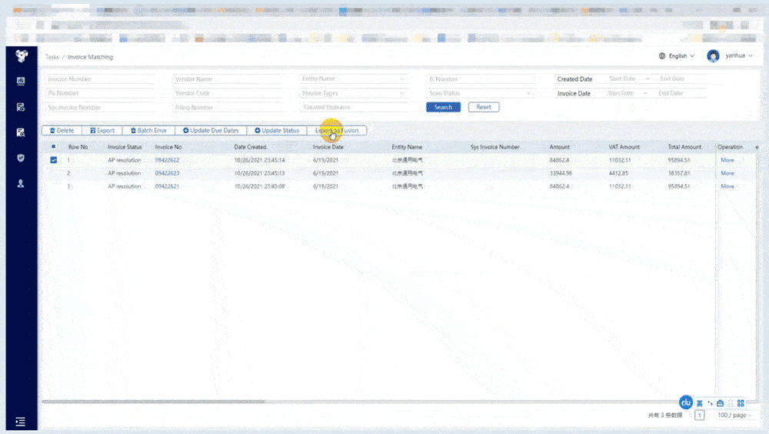Screen dimensions: 769x434
Task: Open the user management icon in sidebar
Action: click(x=21, y=184)
